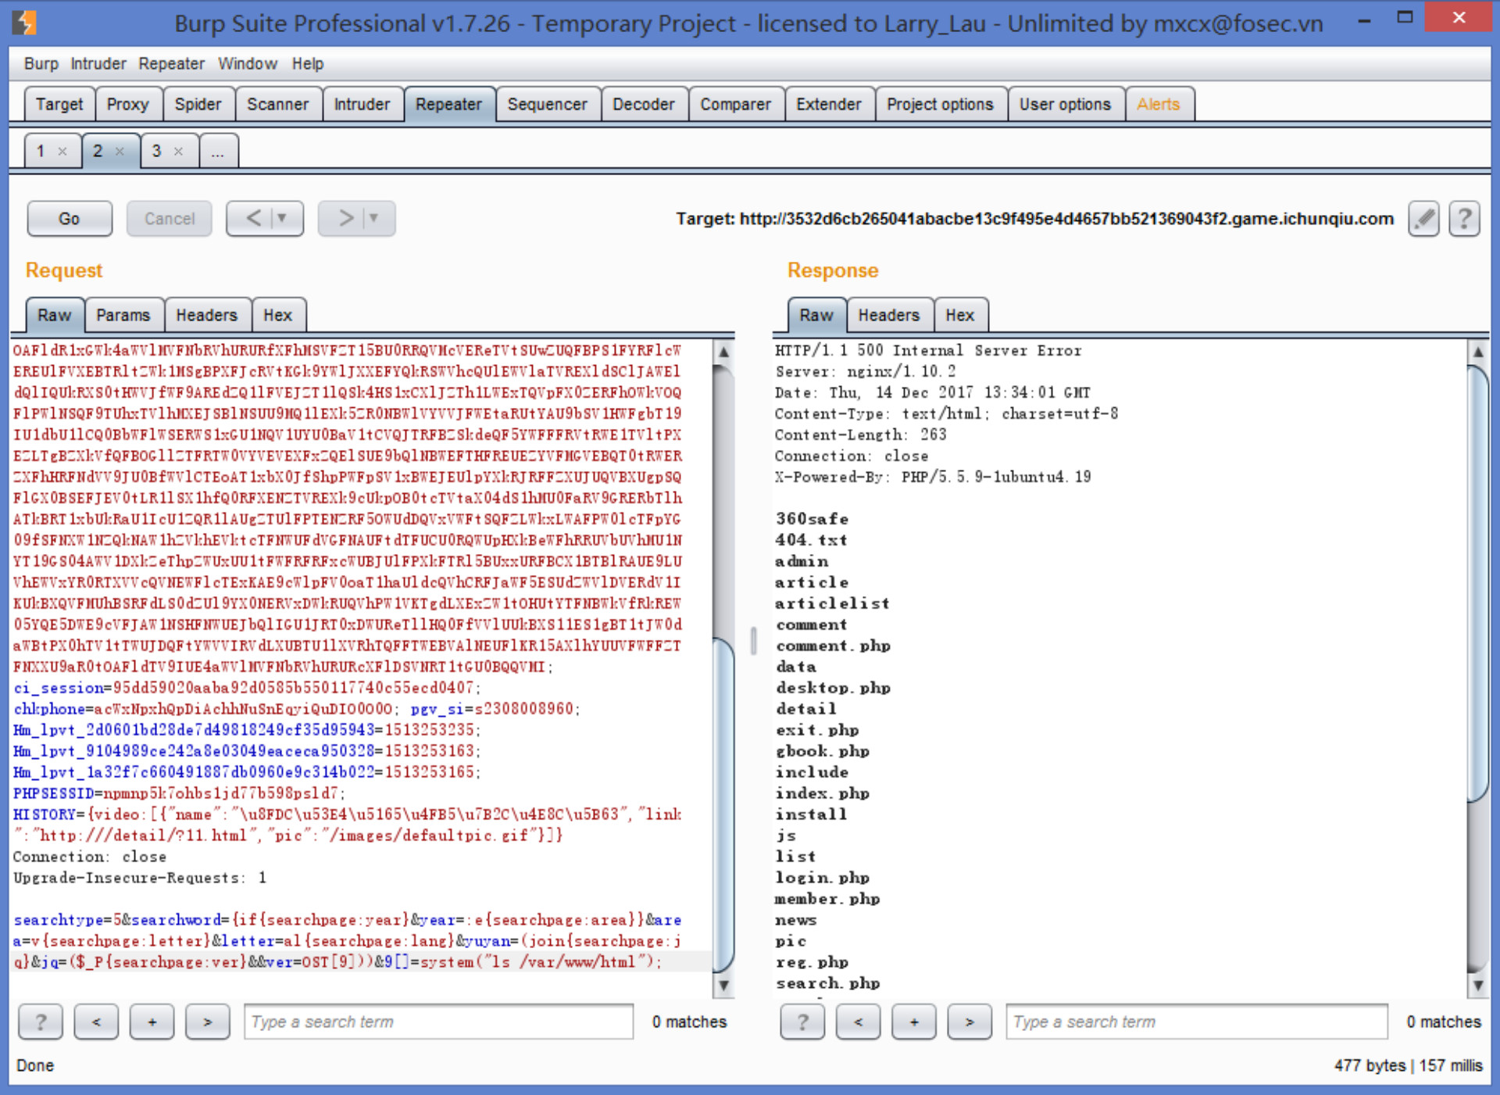Go to next match in response search
The height and width of the screenshot is (1095, 1500).
[969, 1022]
